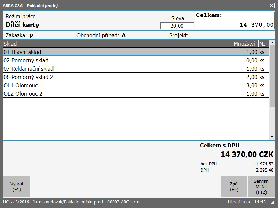Click the Celkem total amount field
Viewport: 278px width, 208px height.
[x=235, y=21]
